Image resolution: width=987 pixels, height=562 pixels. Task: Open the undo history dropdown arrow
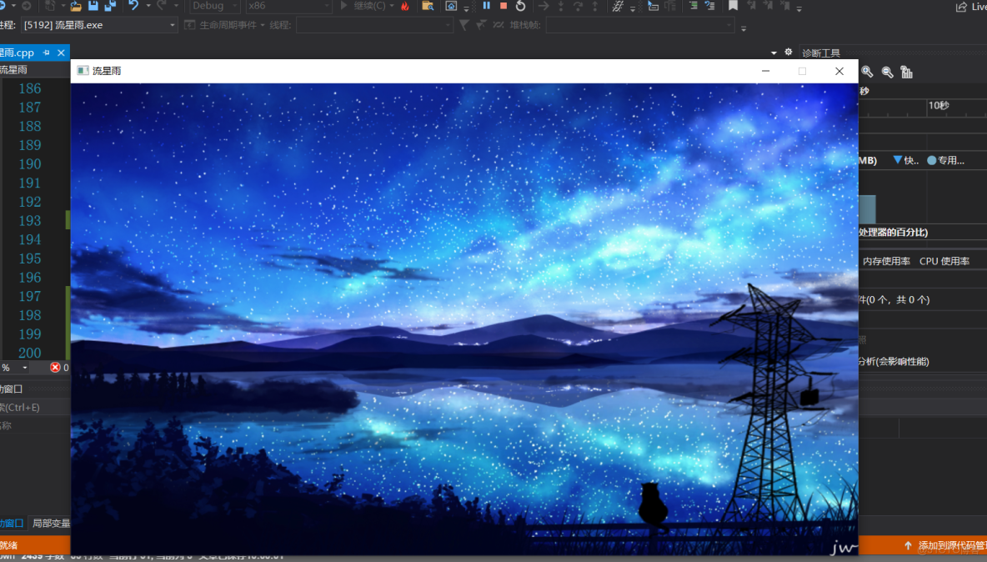tap(148, 6)
